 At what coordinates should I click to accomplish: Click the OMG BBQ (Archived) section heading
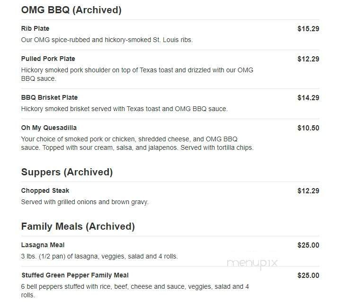tap(71, 10)
